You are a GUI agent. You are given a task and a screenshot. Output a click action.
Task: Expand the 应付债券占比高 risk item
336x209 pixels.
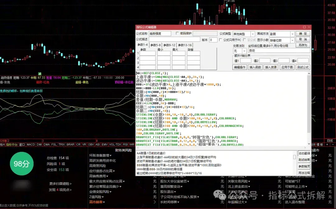pos(102,171)
